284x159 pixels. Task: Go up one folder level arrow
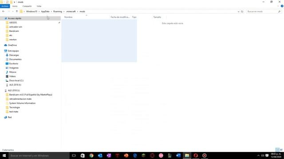17,11
